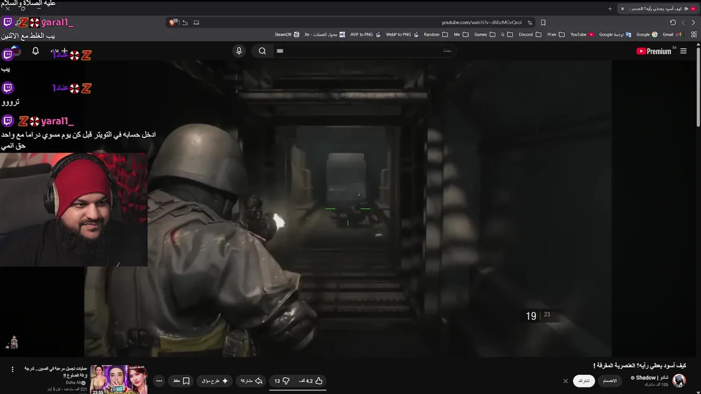Image resolution: width=701 pixels, height=394 pixels.
Task: Expand the FFxiv bookmarks folder
Action: point(555,34)
